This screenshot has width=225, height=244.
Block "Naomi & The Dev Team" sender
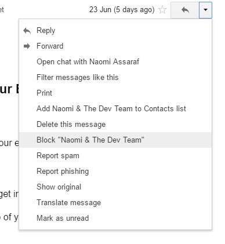[115, 140]
